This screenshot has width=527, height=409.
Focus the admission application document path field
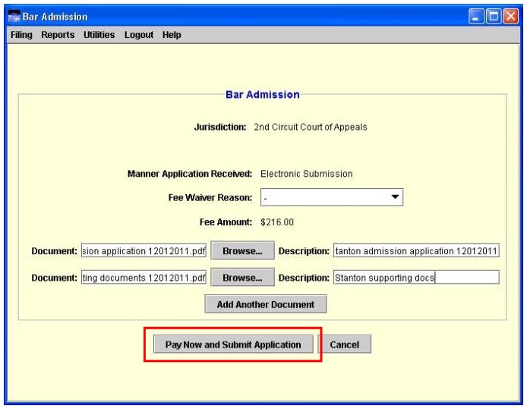(144, 251)
